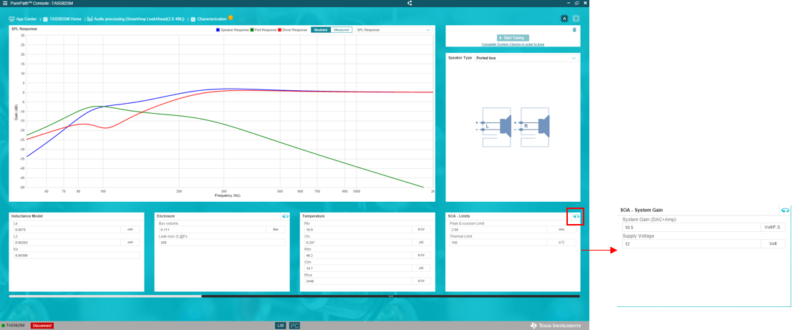
Task: Open the Le unit mH selector
Action: click(130, 230)
